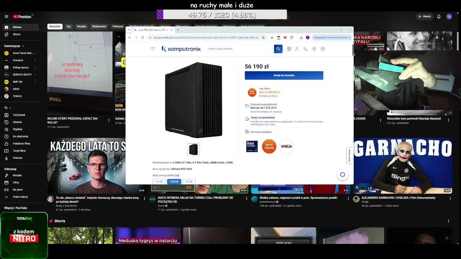
Task: Open Pobrane downloads in YouTube sidebar
Action: pos(17,158)
